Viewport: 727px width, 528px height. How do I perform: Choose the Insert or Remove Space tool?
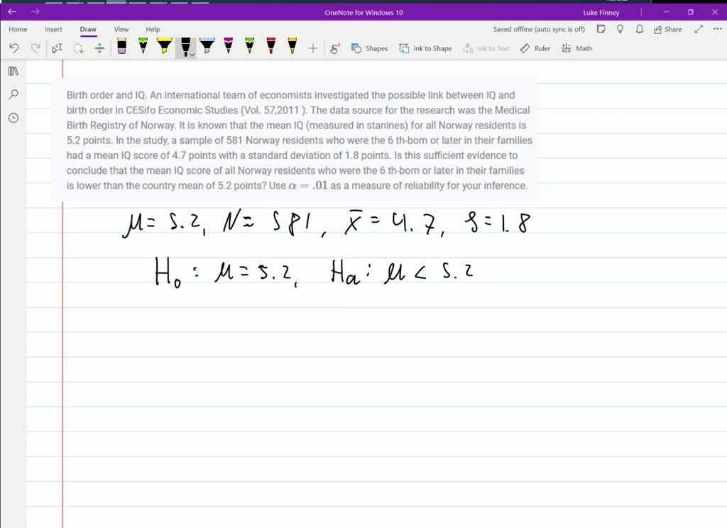[99, 48]
